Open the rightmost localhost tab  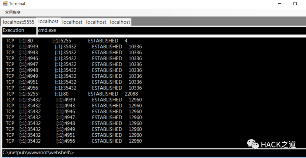pyautogui.click(x=120, y=22)
